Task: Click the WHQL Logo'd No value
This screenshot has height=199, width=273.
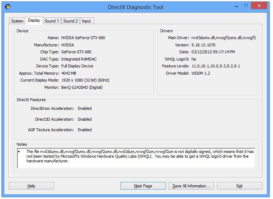Action: pos(194,59)
